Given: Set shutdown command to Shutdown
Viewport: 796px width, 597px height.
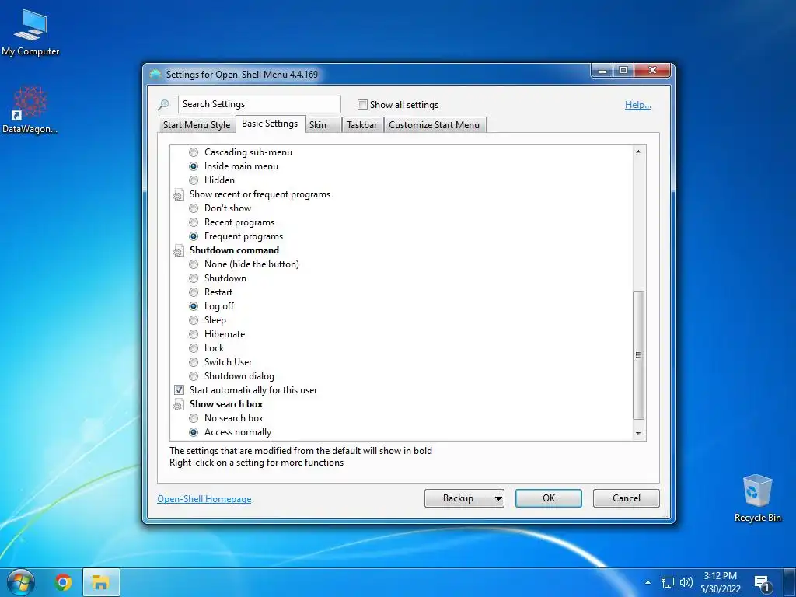Looking at the screenshot, I should tap(194, 278).
